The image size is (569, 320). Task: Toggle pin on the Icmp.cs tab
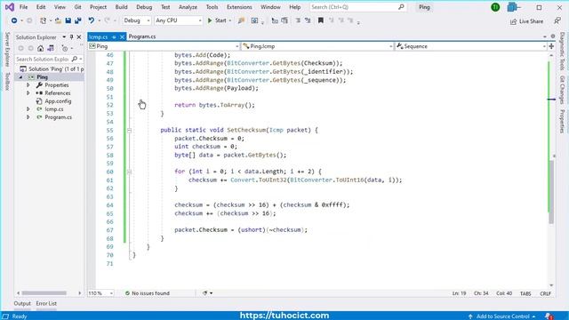114,37
